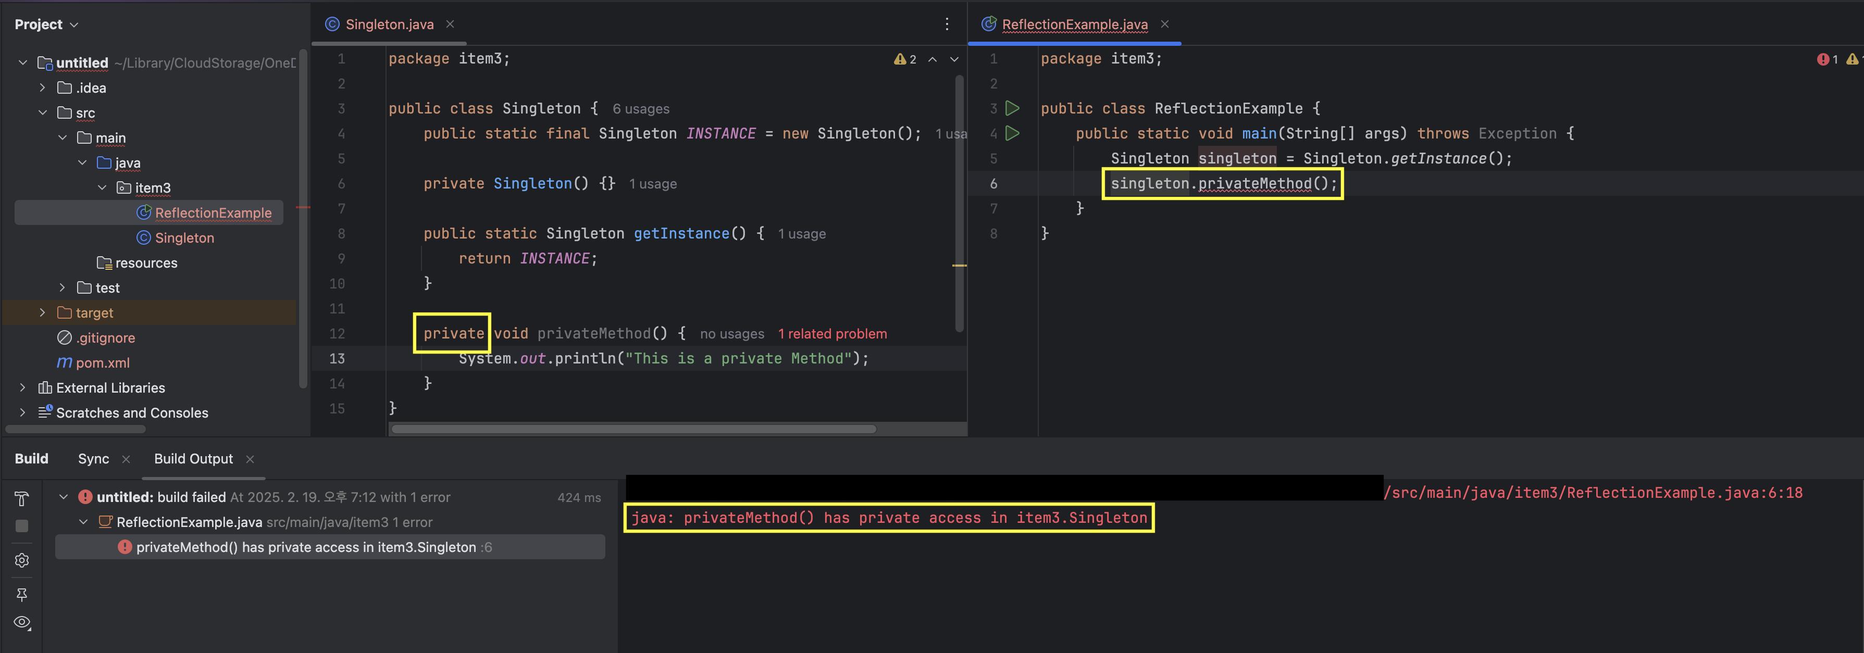Click the warnings indicator in Singleton.java editor

click(905, 59)
